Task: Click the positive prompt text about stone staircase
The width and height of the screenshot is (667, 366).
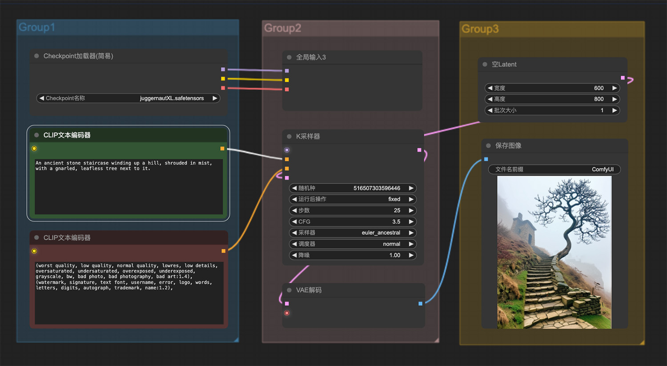Action: [124, 166]
